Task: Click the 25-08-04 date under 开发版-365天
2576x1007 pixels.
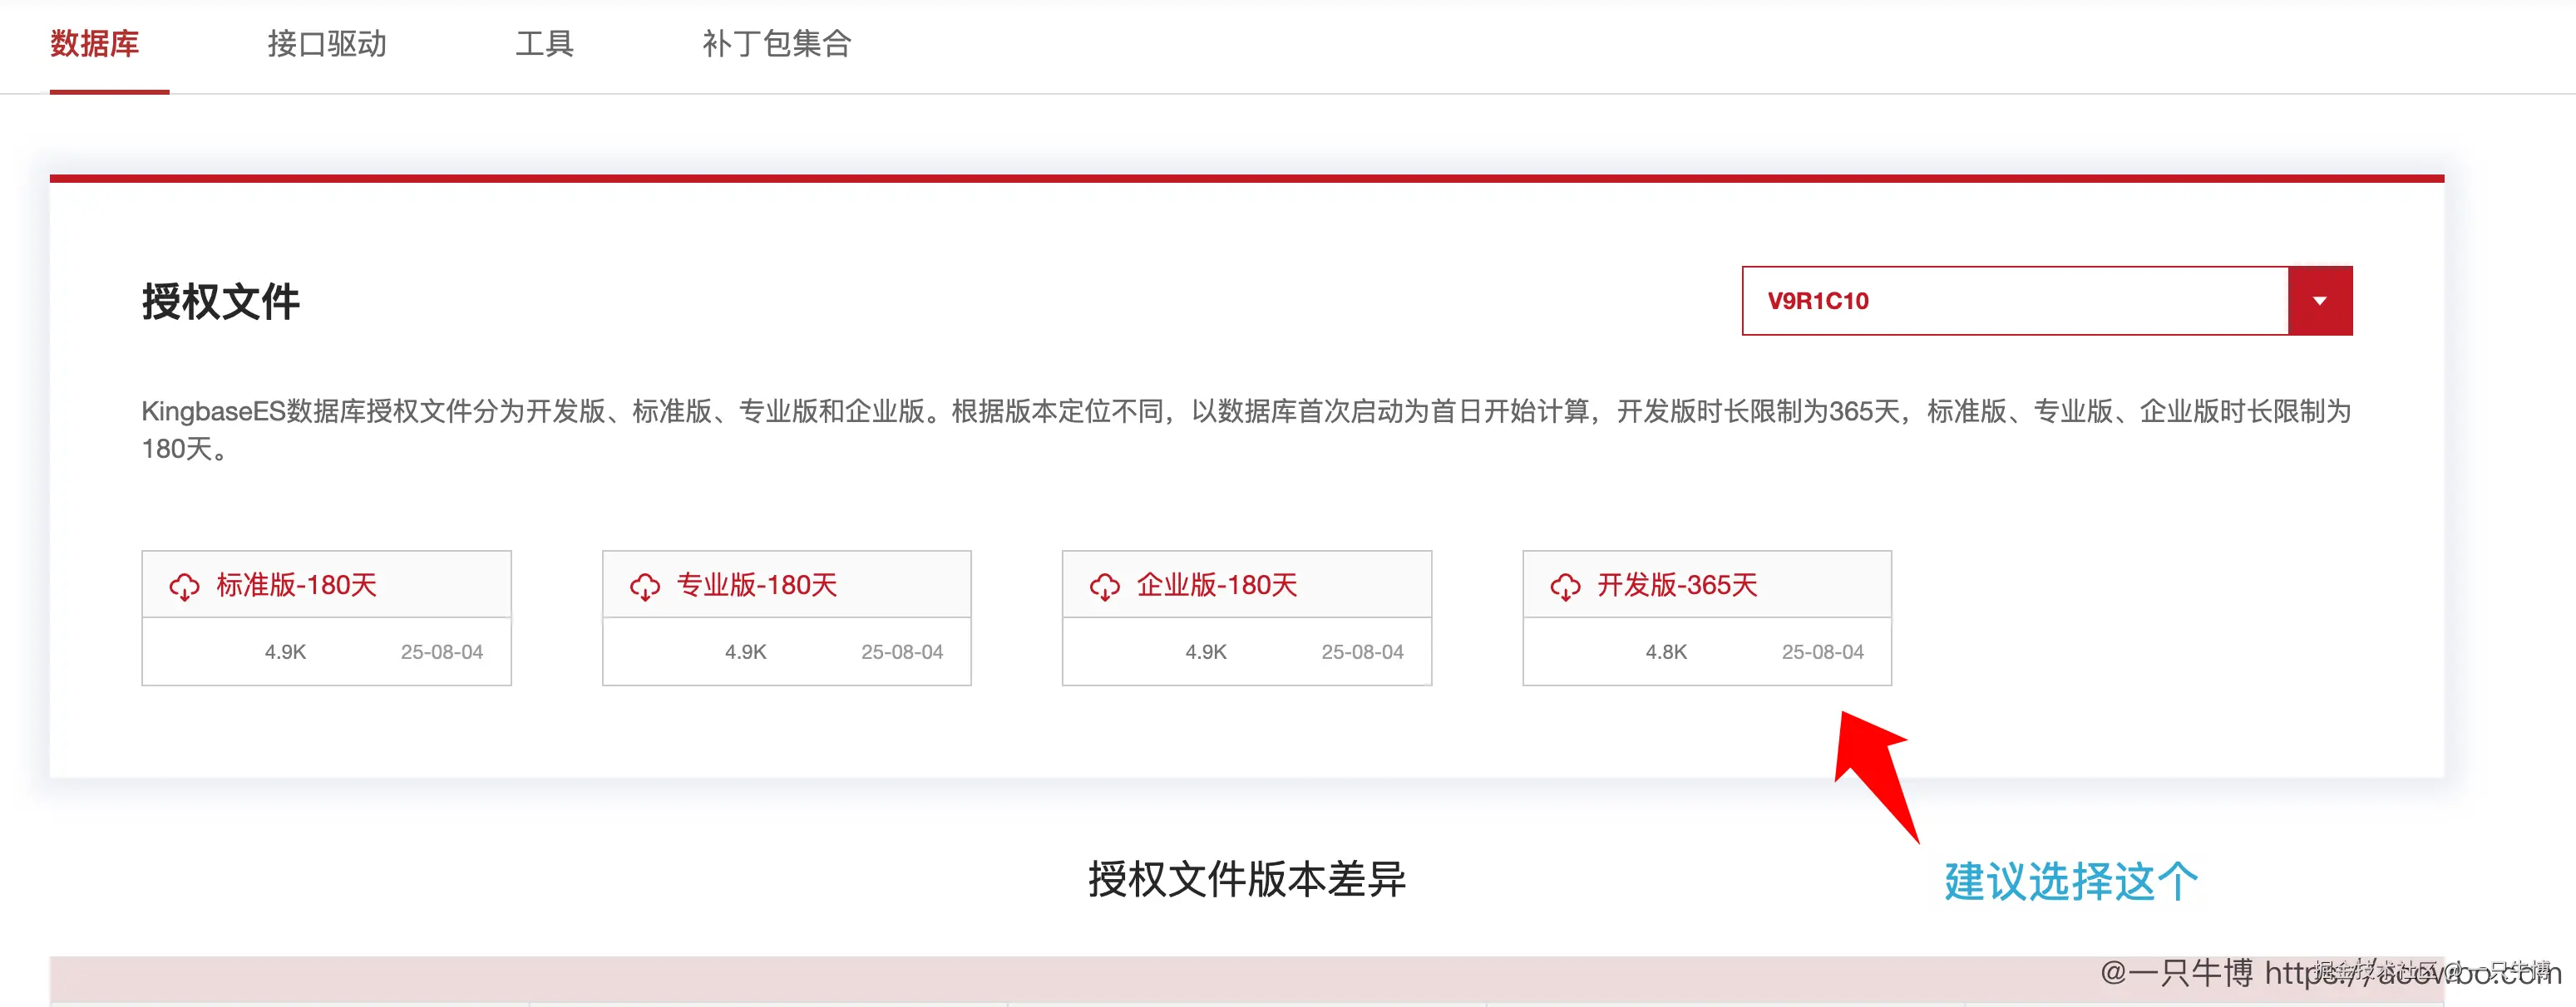Action: (1823, 652)
